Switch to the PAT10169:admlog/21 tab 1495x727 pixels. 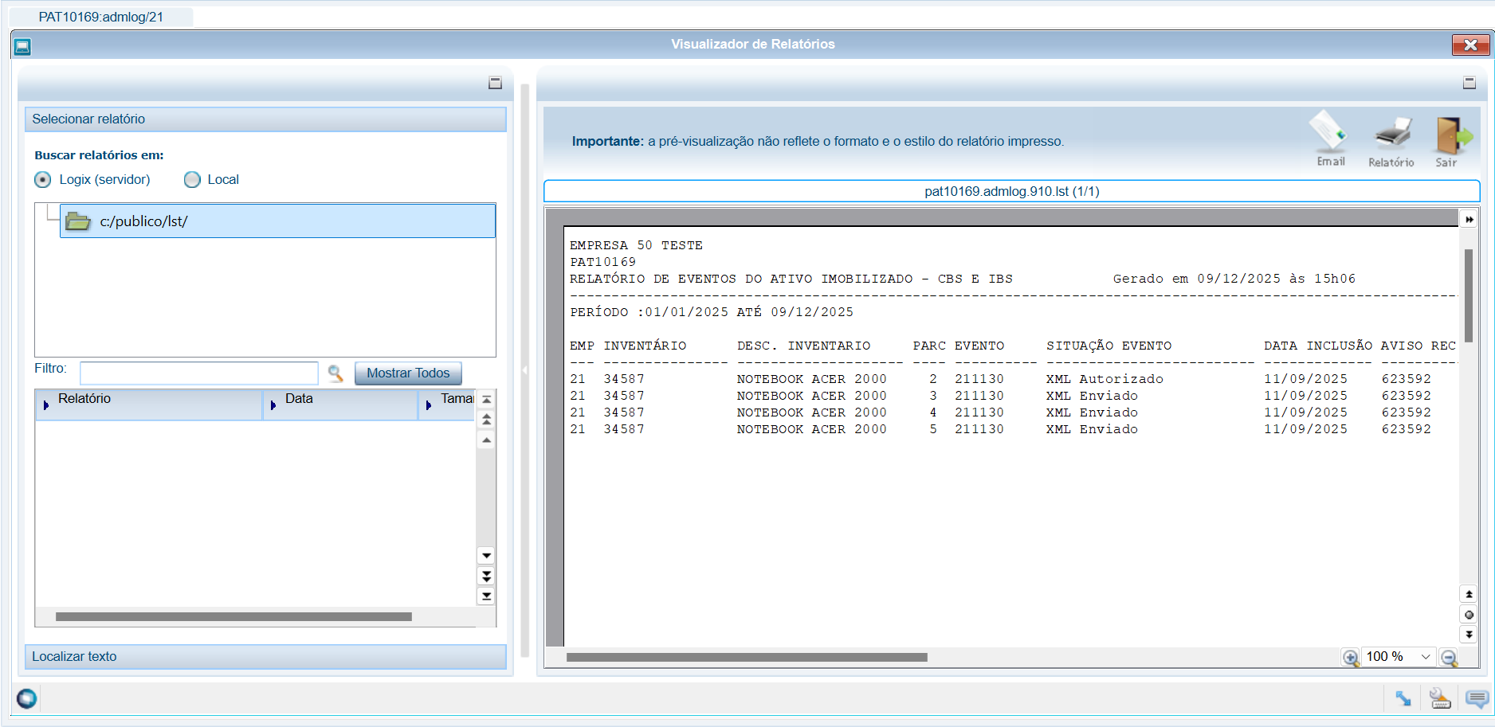101,17
